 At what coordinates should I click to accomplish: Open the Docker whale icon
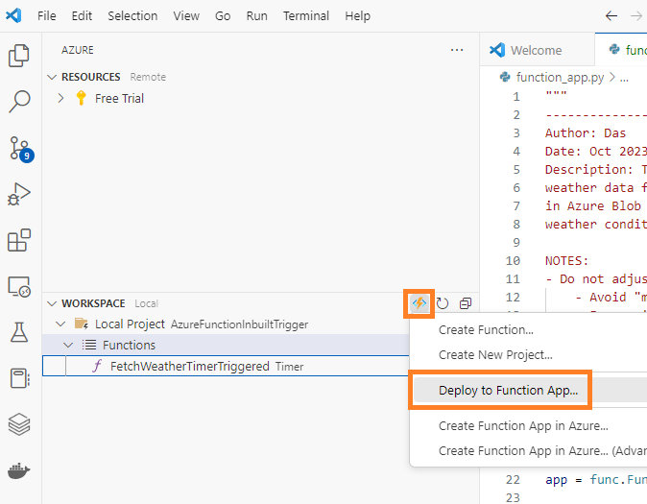coord(19,470)
